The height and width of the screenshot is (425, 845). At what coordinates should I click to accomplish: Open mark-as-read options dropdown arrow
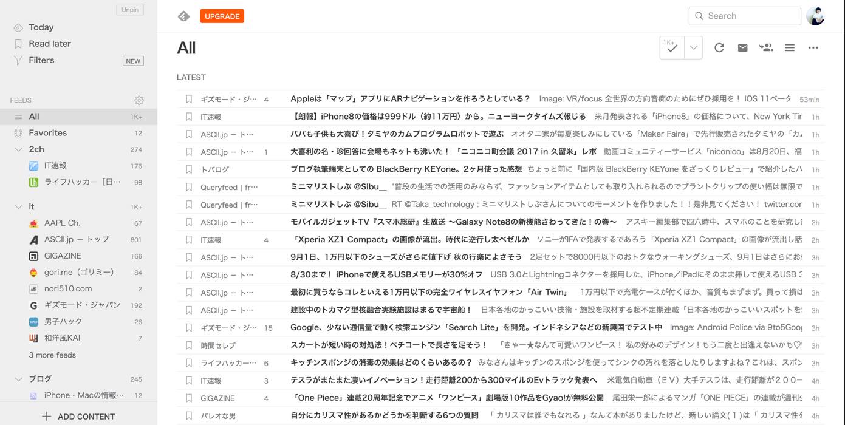tap(693, 48)
